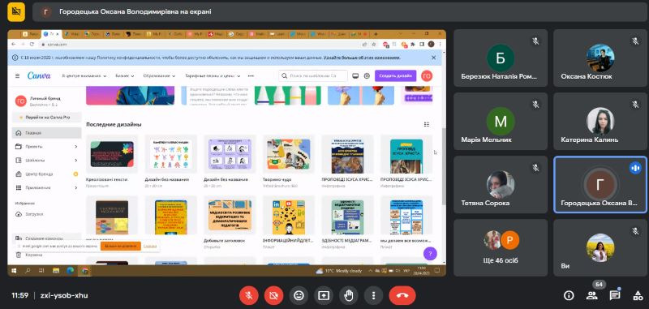Click the Canva page vertical scrollbar
Viewport: 649px width, 309px height.
click(x=444, y=165)
